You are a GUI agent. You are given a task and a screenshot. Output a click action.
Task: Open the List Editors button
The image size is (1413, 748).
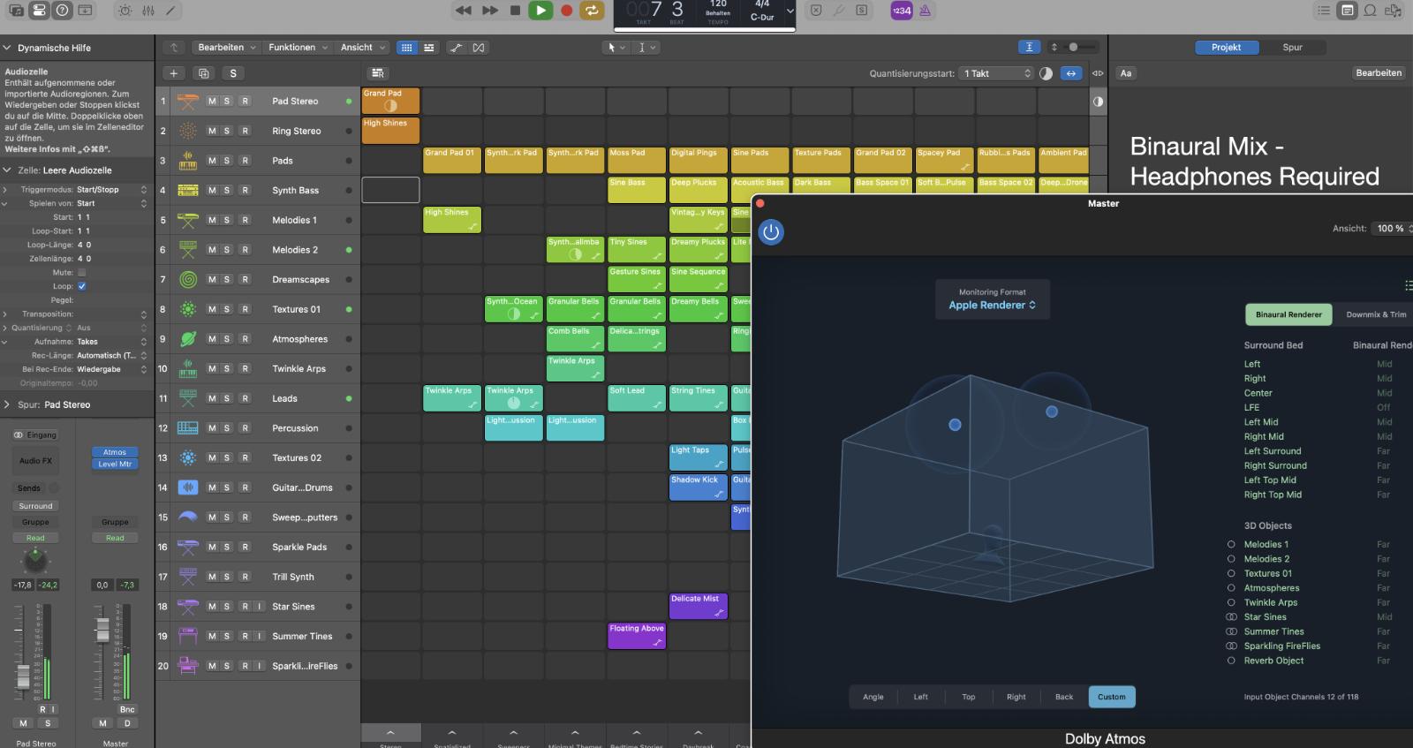(1323, 11)
